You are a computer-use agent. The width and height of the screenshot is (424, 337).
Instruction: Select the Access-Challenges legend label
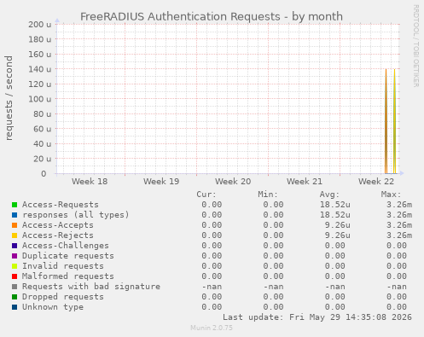66,246
